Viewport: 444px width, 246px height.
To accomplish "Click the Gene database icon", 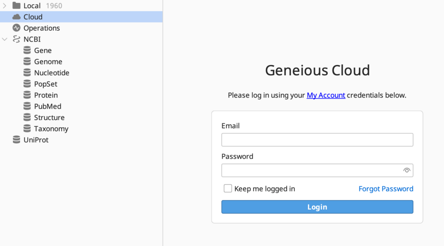I will click(27, 51).
